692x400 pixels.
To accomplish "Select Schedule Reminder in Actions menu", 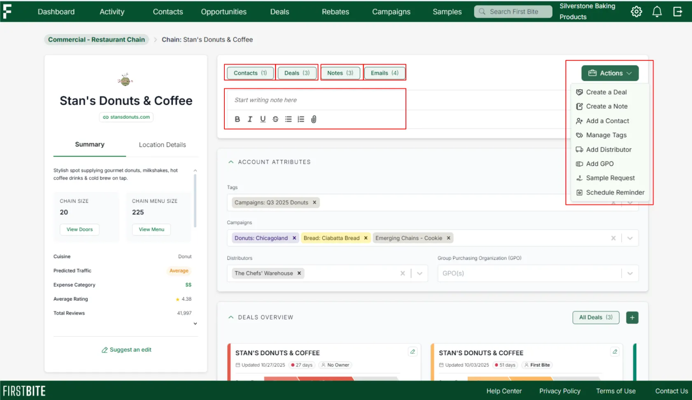I will [x=610, y=192].
